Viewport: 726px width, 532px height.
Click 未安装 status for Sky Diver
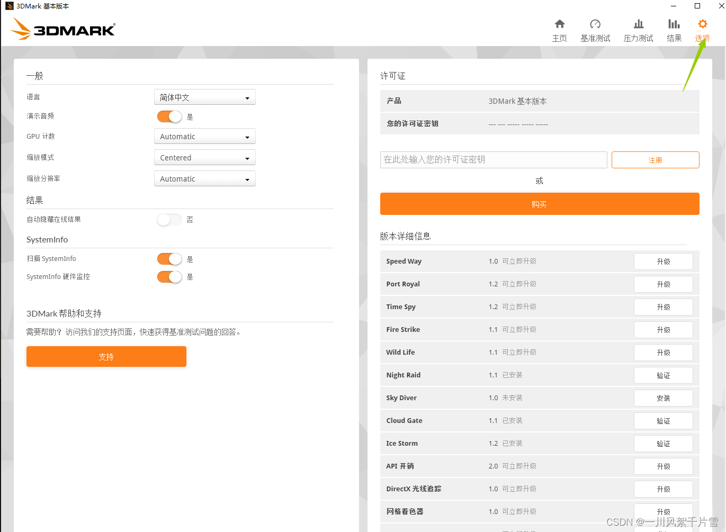(512, 398)
